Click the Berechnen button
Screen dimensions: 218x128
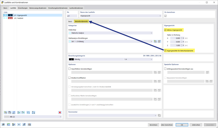(153, 125)
